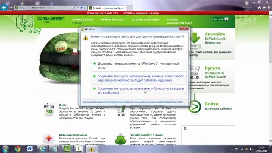Open network signal tray icon
This screenshot has height=153, width=272.
click(x=242, y=149)
